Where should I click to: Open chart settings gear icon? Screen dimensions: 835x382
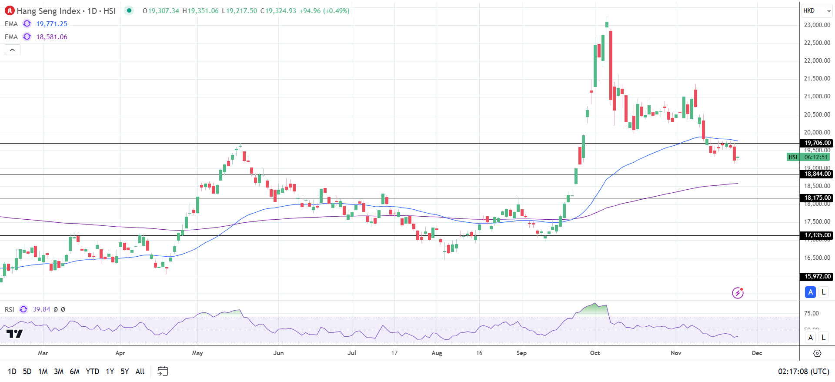tap(817, 353)
